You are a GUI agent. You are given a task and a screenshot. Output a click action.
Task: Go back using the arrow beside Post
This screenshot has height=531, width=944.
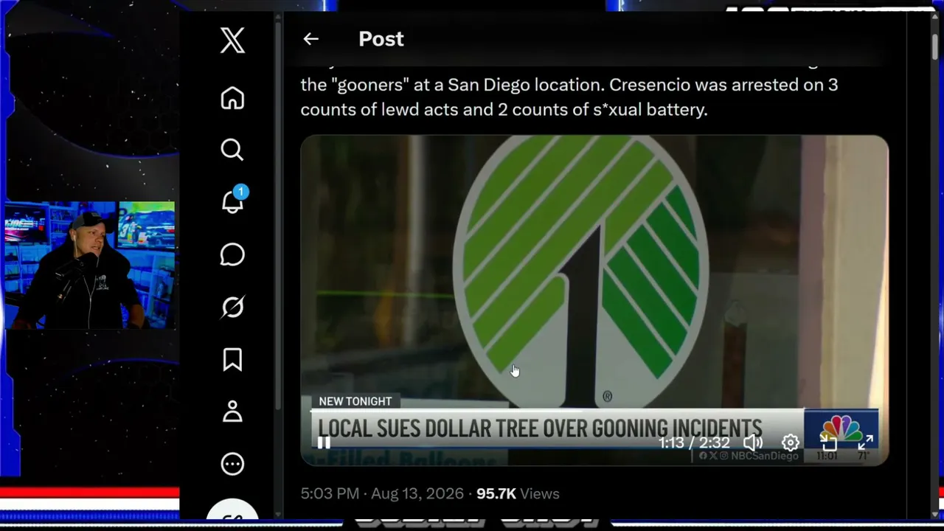tap(310, 39)
